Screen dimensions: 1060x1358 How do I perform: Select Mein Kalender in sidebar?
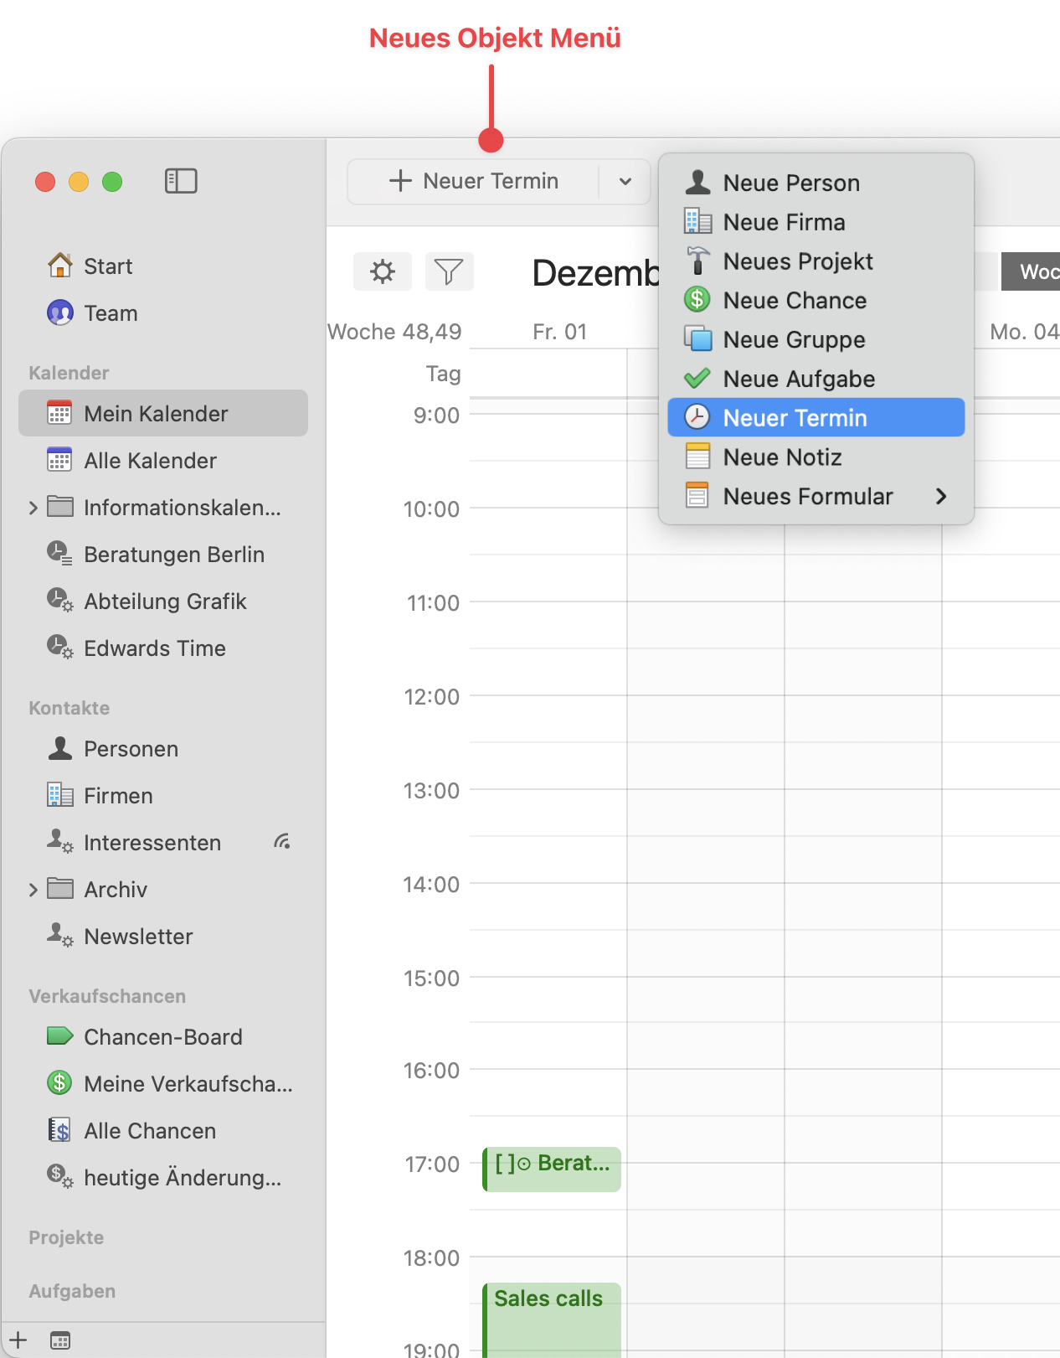point(156,414)
